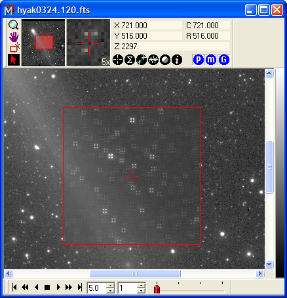Image resolution: width=287 pixels, height=298 pixels.
Task: Toggle the blue G button
Action: click(x=223, y=60)
